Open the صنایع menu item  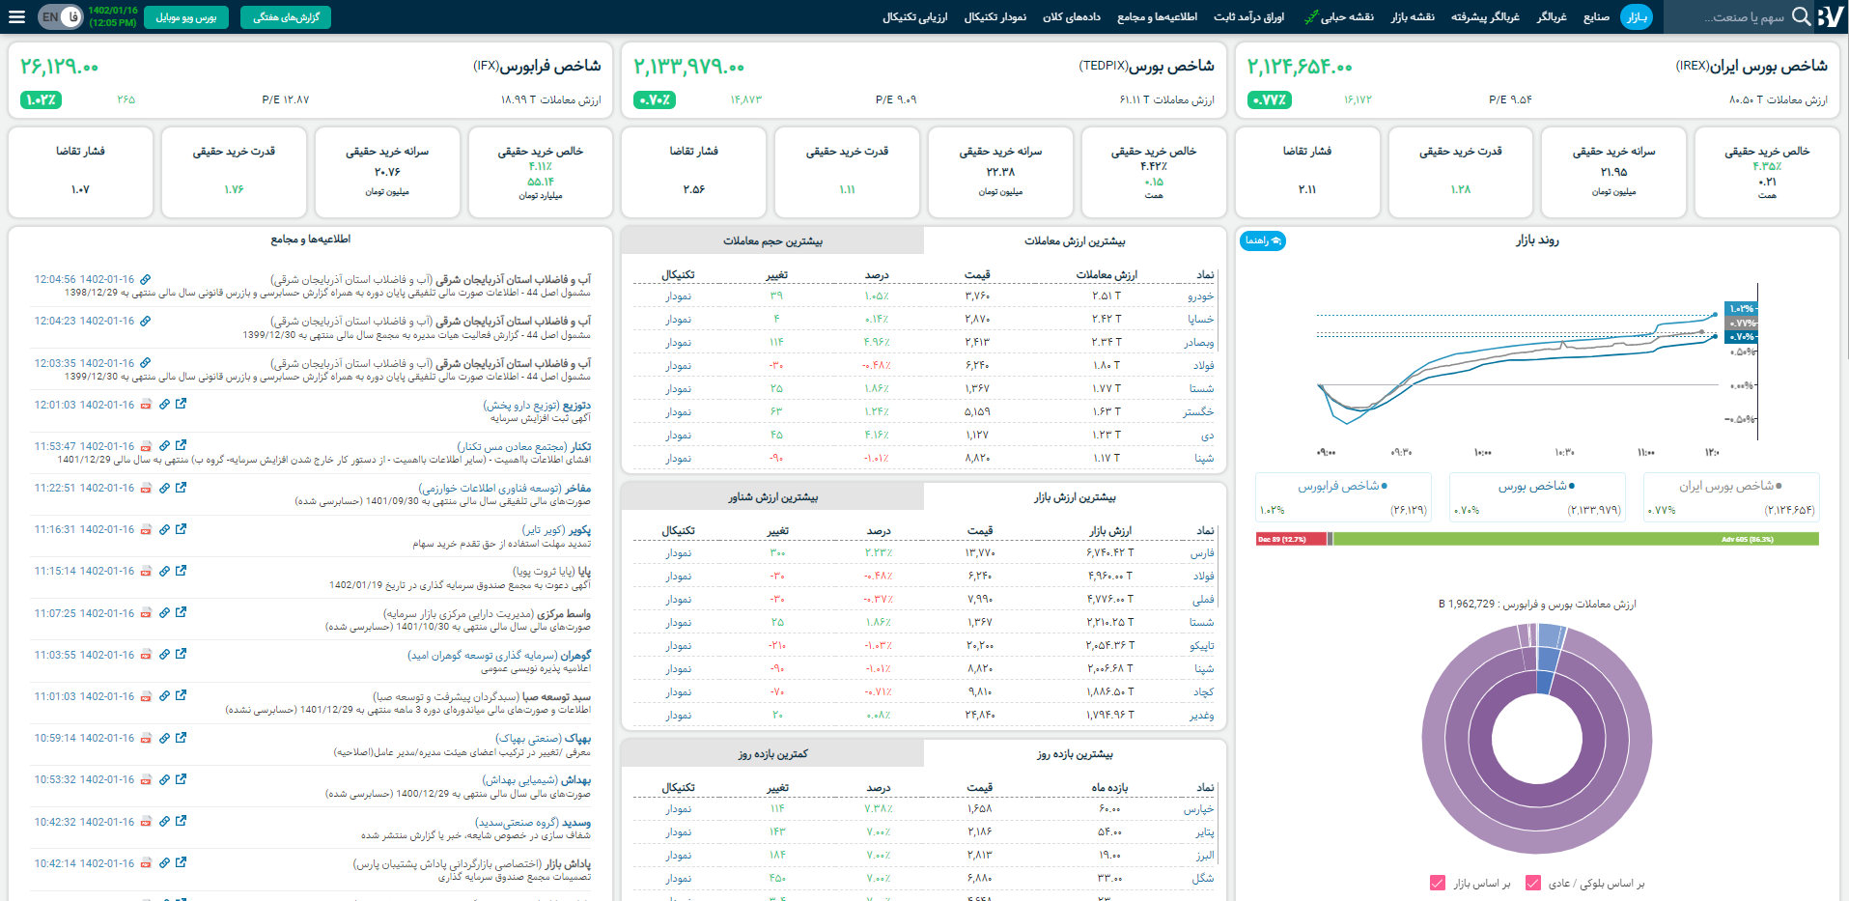pyautogui.click(x=1596, y=16)
